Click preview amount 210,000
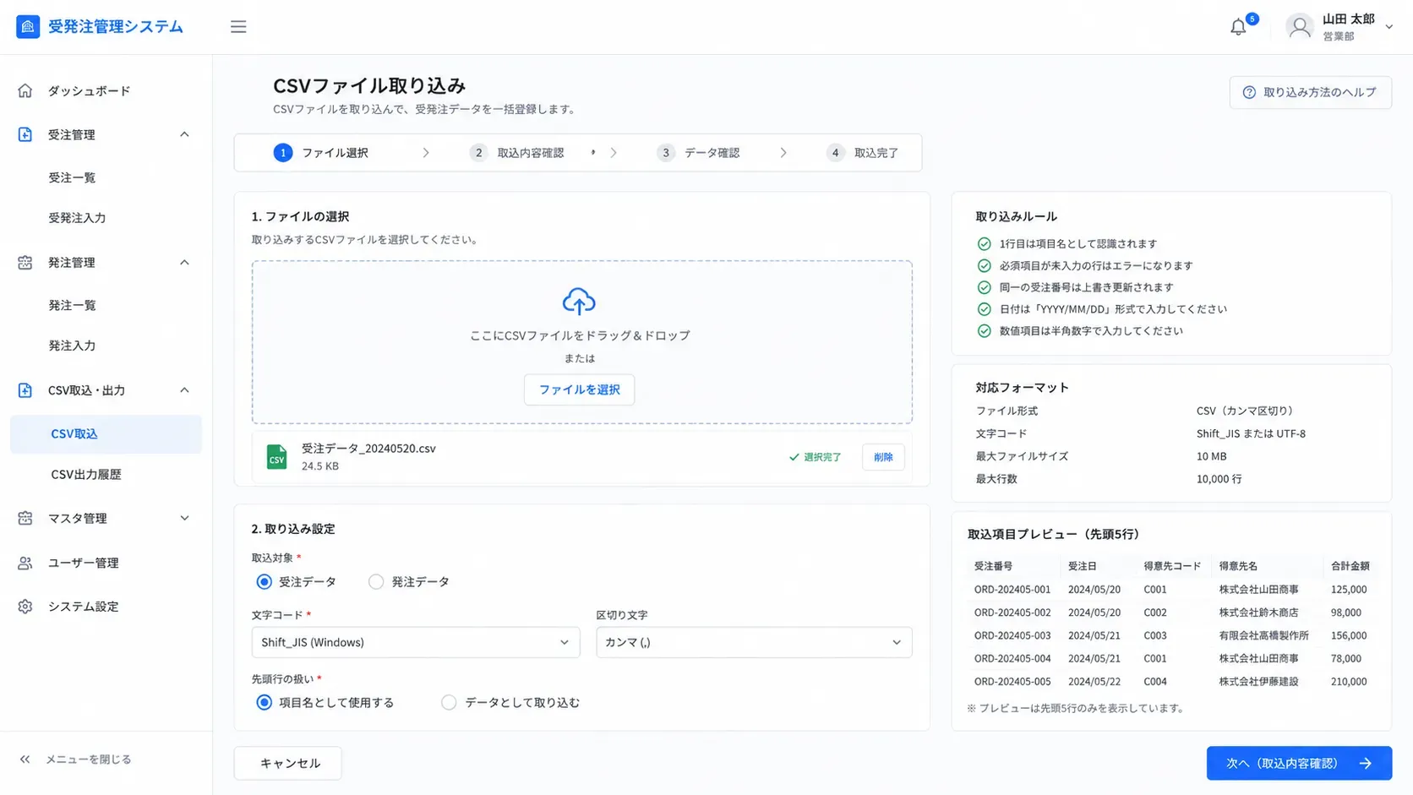Viewport: 1413px width, 795px height. [x=1349, y=682]
